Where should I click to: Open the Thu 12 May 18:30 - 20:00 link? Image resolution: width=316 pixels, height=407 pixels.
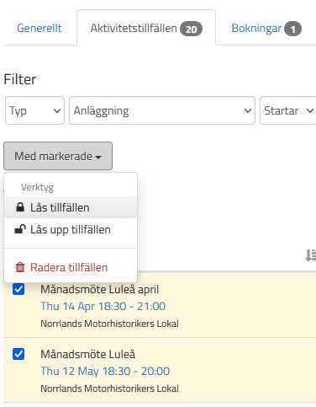click(x=105, y=371)
